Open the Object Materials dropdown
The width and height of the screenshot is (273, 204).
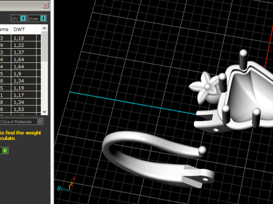[x=21, y=121]
